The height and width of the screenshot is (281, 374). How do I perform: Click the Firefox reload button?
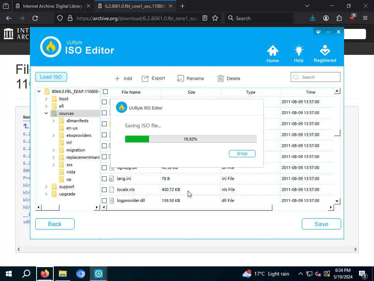tap(35, 18)
